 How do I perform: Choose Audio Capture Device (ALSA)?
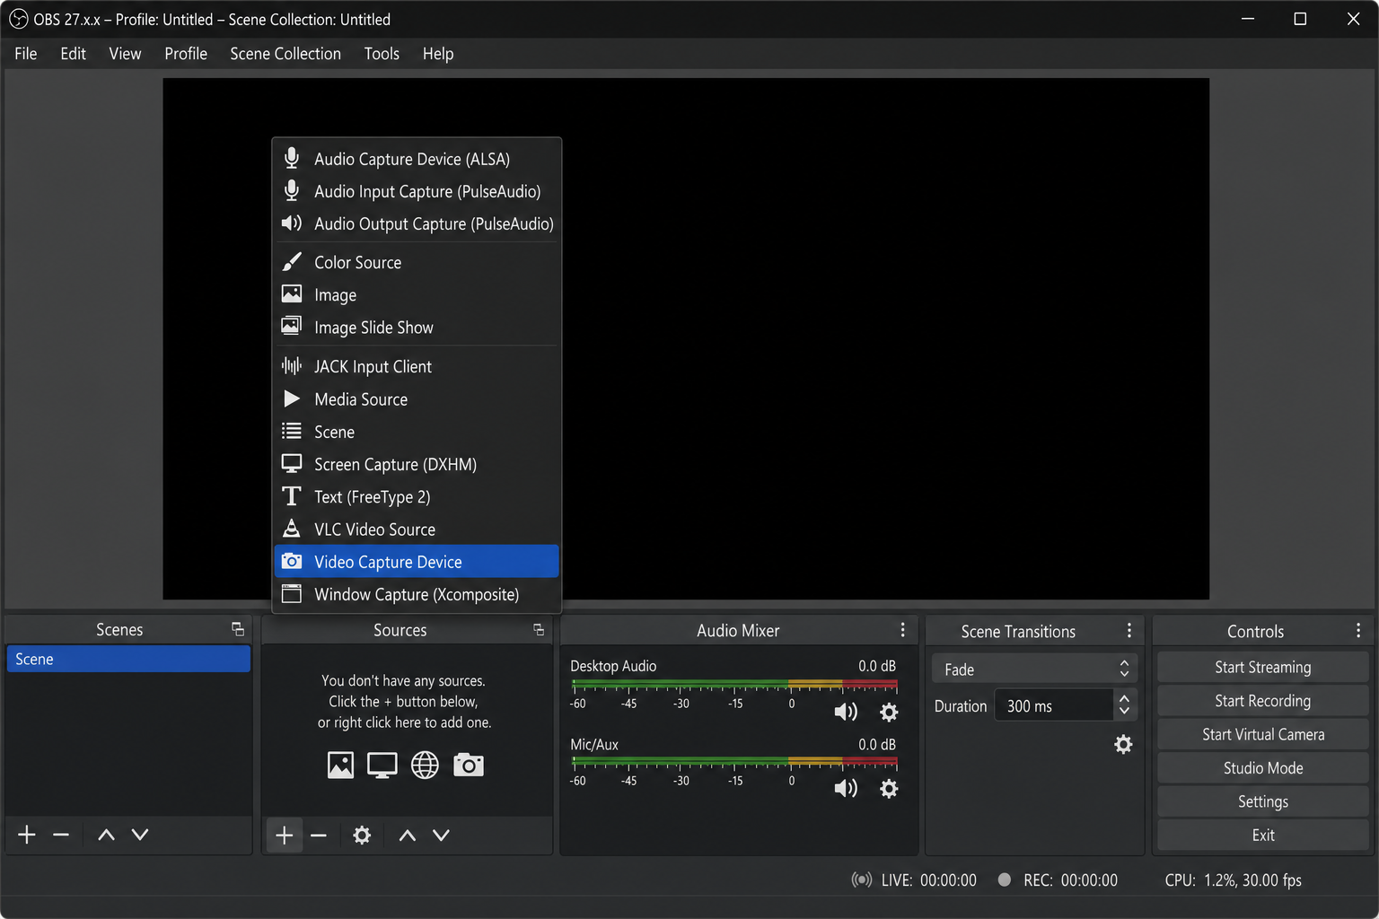(417, 159)
